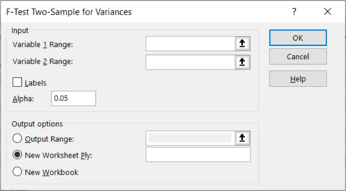Open help with the Help button

coord(298,79)
